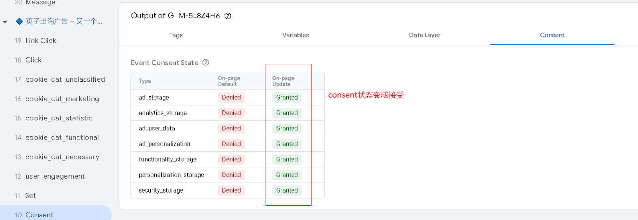This screenshot has height=220, width=638.
Task: Click help icon next to Output of GTM-5L8Z4H6
Action: coord(228,16)
